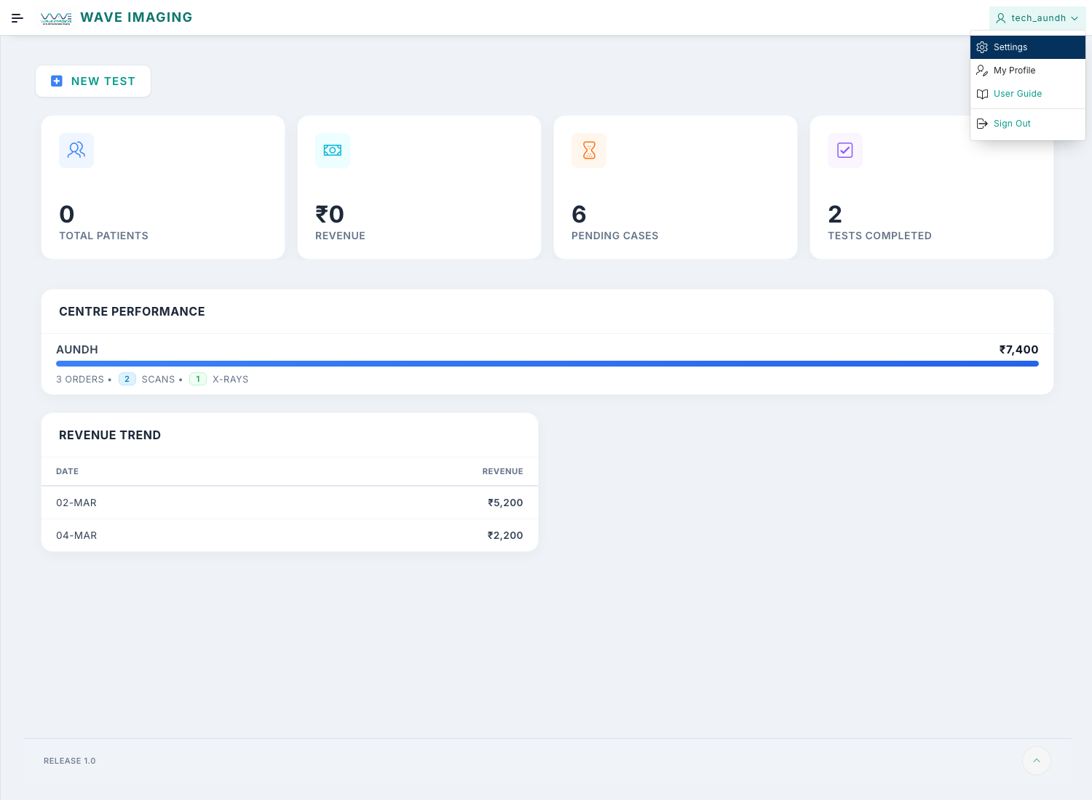Image resolution: width=1092 pixels, height=800 pixels.
Task: Click the Pending Cases hourglass icon
Action: 589,151
